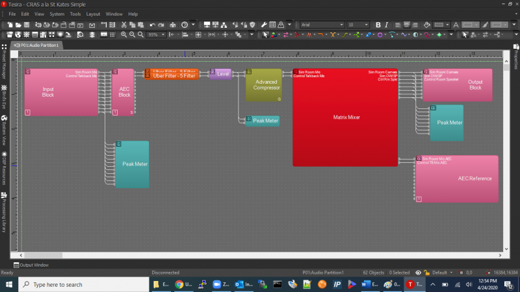Select the purple Level block
Screen dimensions: 520x292
pos(220,74)
